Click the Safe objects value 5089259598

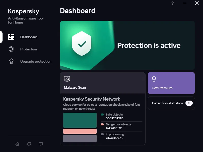[114, 118]
